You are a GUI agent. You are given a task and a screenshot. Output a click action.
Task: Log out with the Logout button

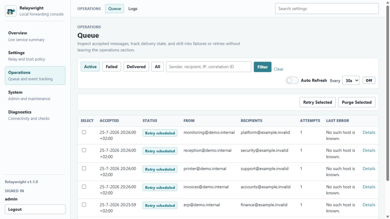coord(35,209)
